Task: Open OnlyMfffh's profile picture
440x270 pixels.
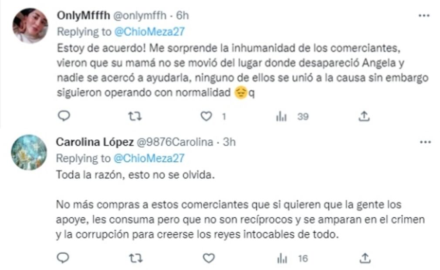Action: pyautogui.click(x=30, y=26)
